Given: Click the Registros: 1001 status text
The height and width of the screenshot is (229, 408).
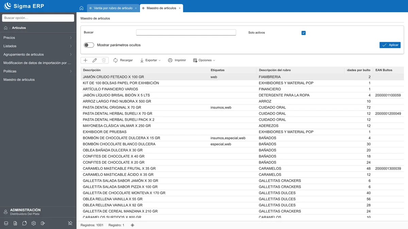Looking at the screenshot, I should coord(92,225).
